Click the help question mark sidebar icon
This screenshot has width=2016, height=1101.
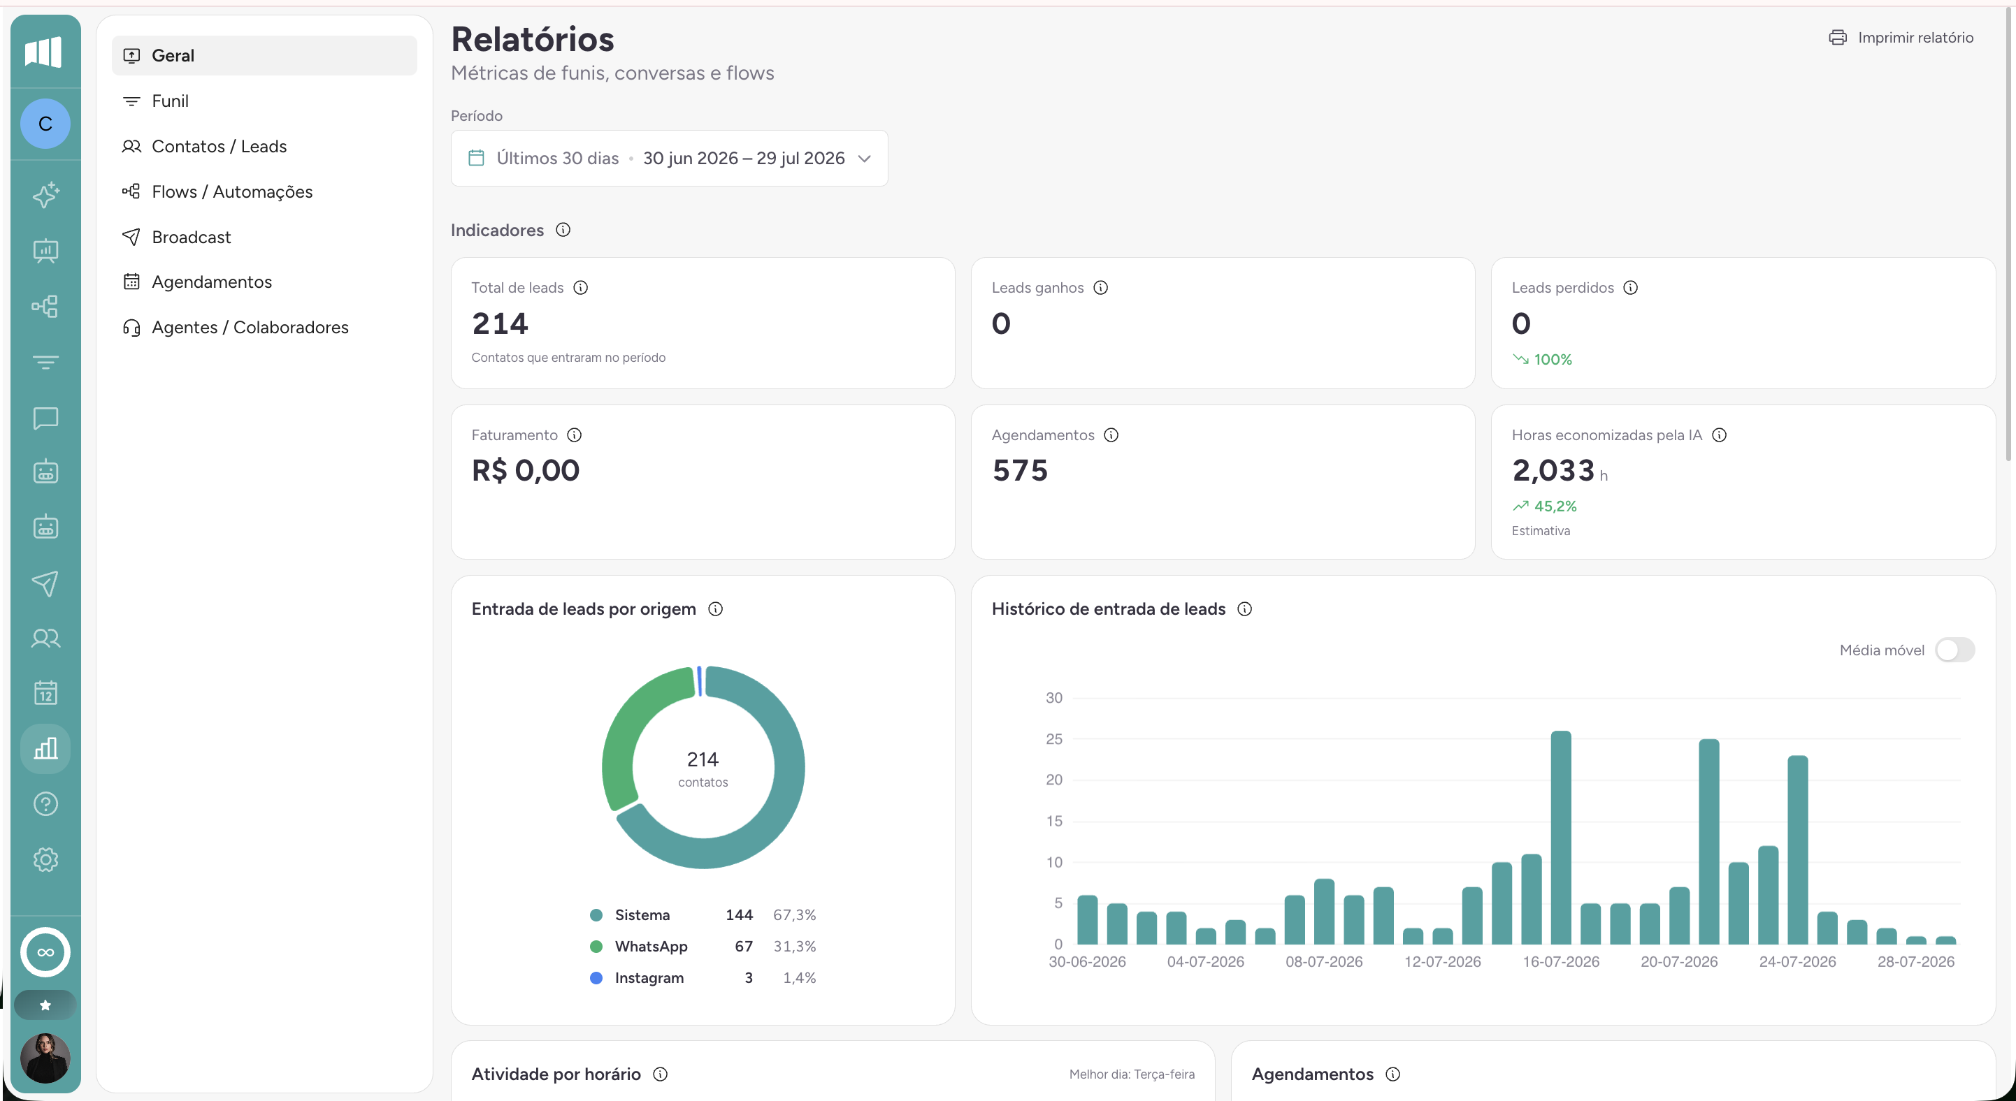(x=45, y=804)
